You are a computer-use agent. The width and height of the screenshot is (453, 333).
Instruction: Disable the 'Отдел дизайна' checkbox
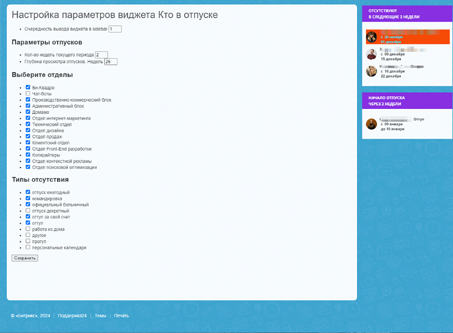[x=27, y=130]
